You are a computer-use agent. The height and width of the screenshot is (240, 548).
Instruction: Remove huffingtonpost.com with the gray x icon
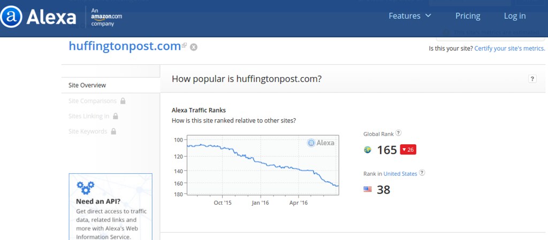[x=194, y=47]
